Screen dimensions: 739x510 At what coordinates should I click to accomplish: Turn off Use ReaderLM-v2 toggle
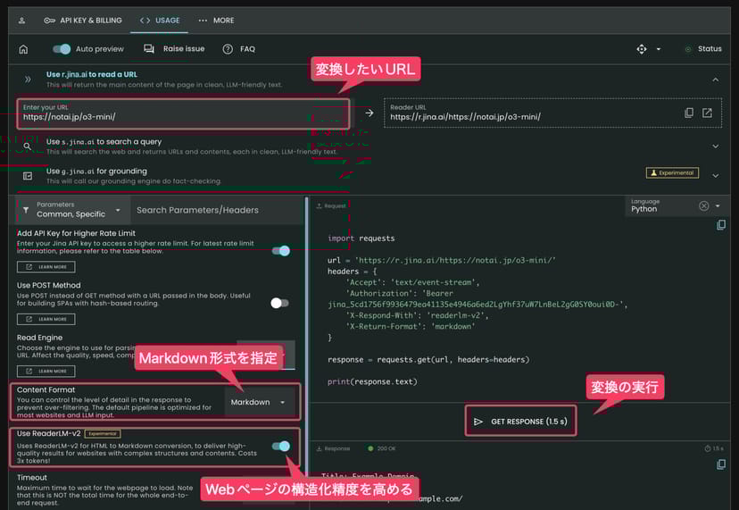[x=281, y=446]
